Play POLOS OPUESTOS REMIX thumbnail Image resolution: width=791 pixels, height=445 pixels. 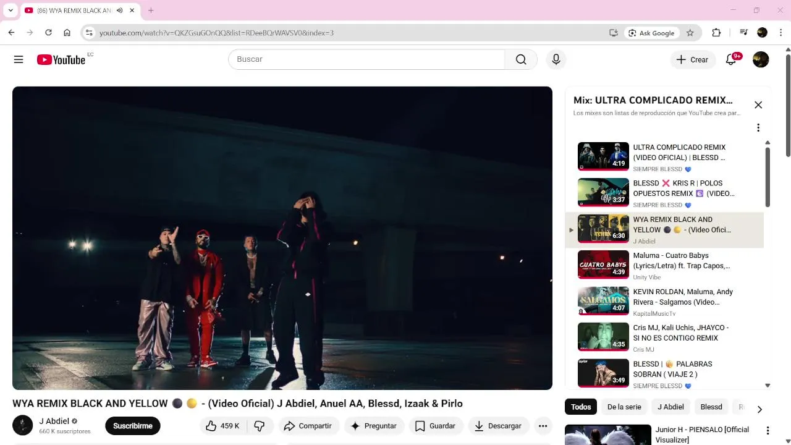pyautogui.click(x=603, y=193)
